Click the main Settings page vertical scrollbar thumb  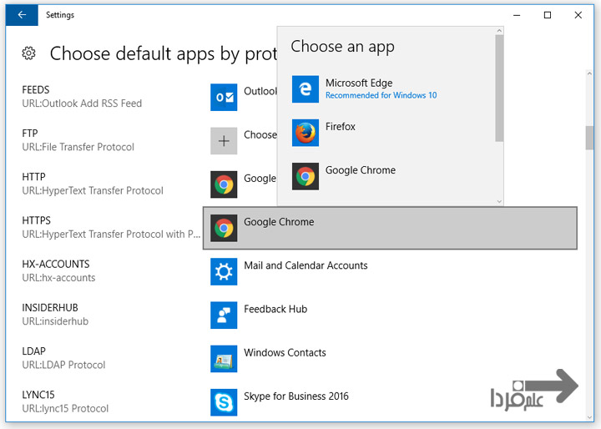coord(589,137)
